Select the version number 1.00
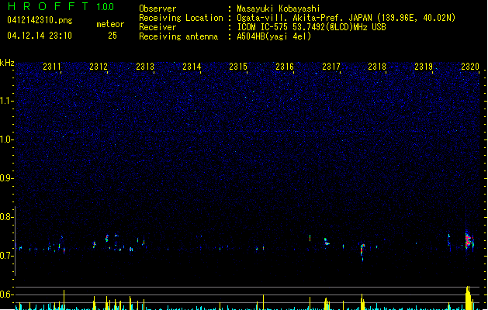This screenshot has height=310, width=488. (105, 6)
